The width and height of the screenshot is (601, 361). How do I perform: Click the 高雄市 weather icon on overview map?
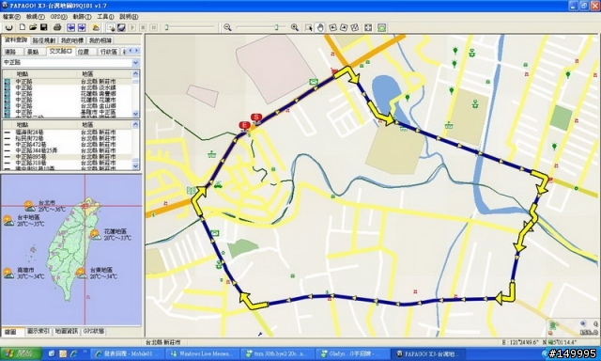8,274
